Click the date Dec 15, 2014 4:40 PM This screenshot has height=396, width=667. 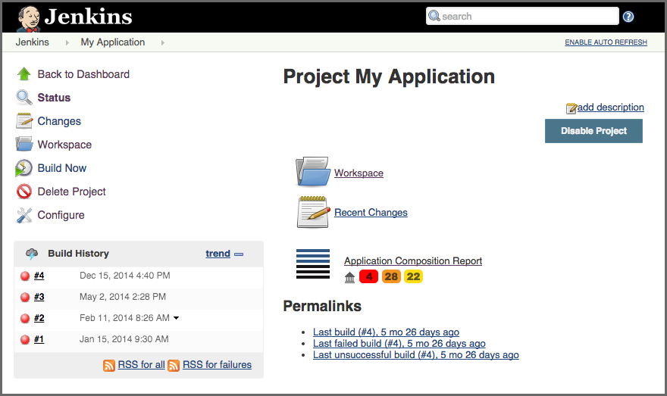click(x=125, y=276)
